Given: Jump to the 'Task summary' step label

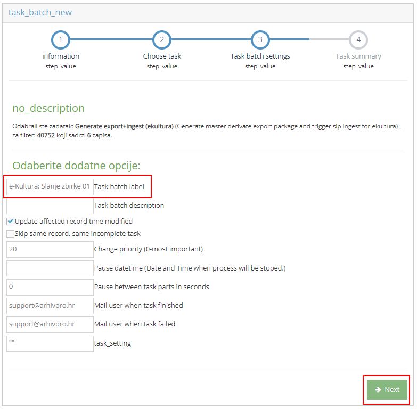Looking at the screenshot, I should (358, 56).
